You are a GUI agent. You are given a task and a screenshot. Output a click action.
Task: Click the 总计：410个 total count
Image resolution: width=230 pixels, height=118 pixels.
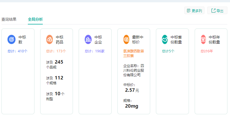tap(18, 51)
